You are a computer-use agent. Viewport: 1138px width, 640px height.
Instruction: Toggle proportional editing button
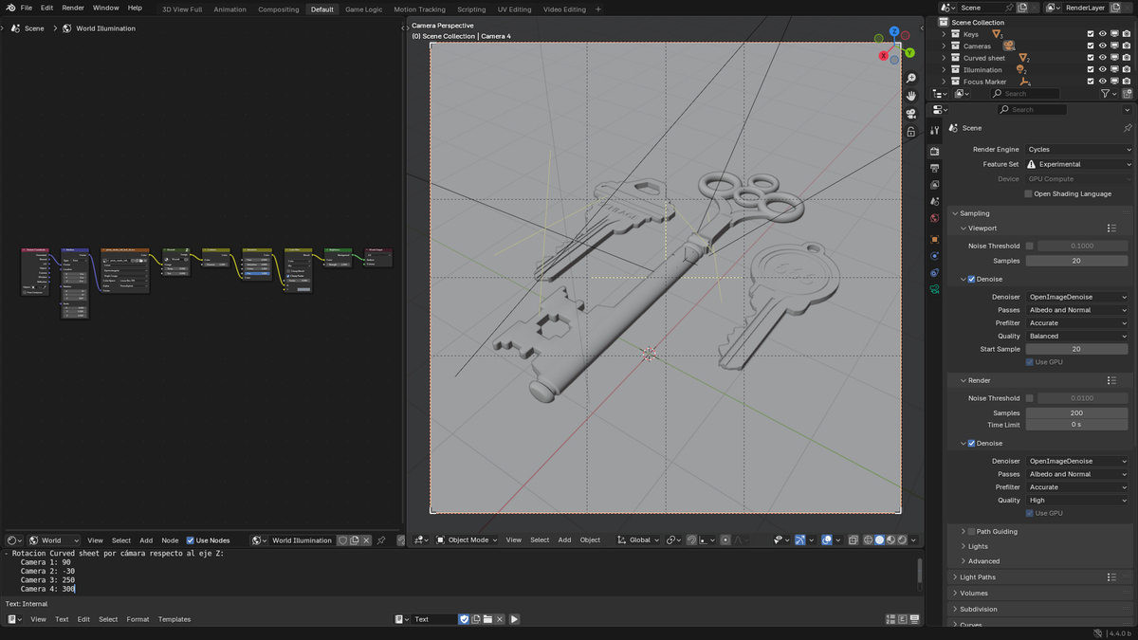[x=727, y=539]
